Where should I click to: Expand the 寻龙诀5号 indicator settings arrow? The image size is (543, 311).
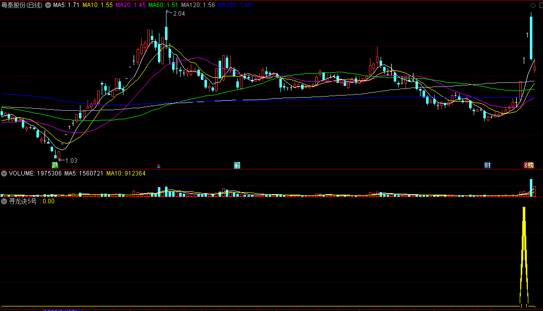pyautogui.click(x=4, y=201)
